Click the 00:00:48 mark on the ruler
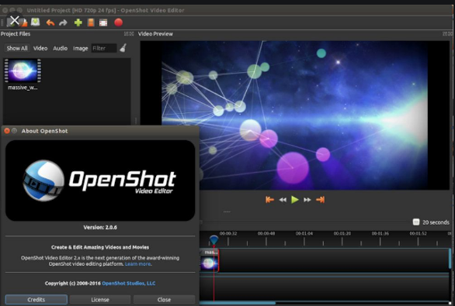Screen dimensions: 455x306 coord(266,233)
